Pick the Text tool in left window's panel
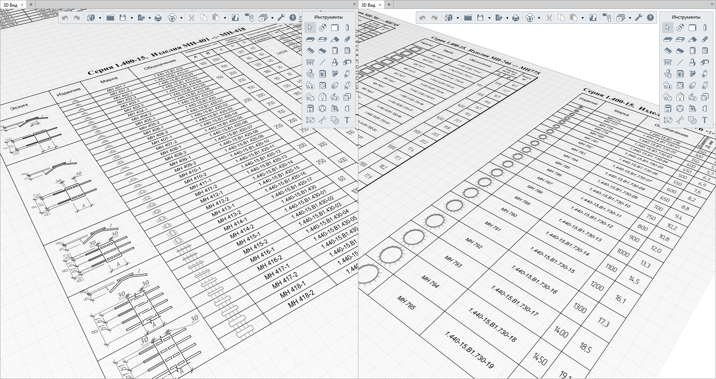This screenshot has width=716, height=379. tap(347, 120)
